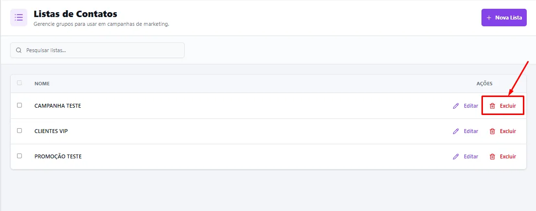
Task: Click pencil icon for CLIENTES VIP
Action: [x=456, y=131]
